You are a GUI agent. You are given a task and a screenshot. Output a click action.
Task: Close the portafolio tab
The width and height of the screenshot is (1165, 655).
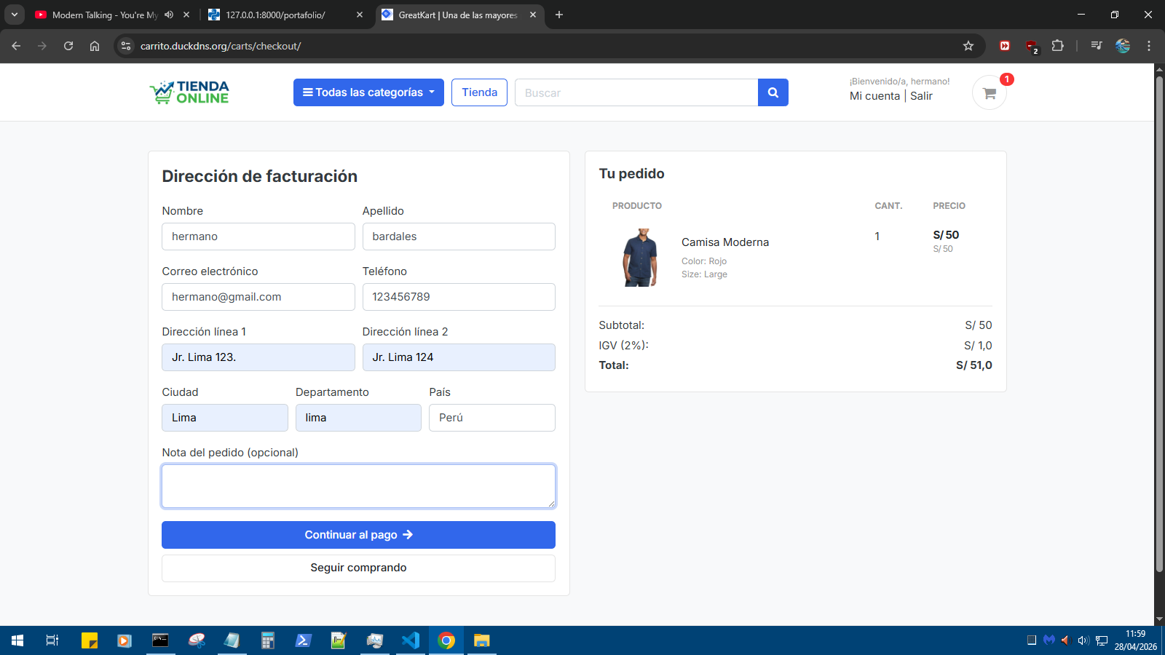pos(360,15)
